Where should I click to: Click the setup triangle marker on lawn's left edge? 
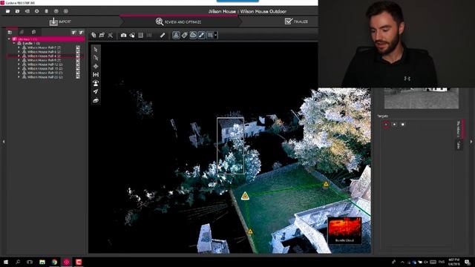point(245,196)
